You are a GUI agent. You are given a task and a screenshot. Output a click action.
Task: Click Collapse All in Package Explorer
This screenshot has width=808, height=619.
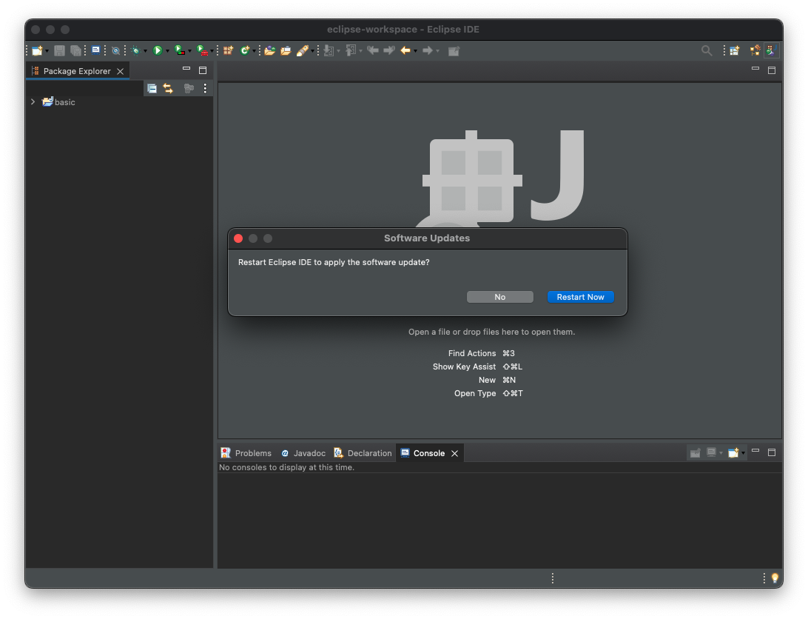click(152, 88)
